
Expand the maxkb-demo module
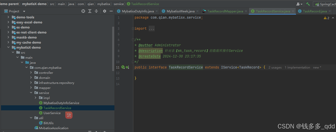click(8, 37)
